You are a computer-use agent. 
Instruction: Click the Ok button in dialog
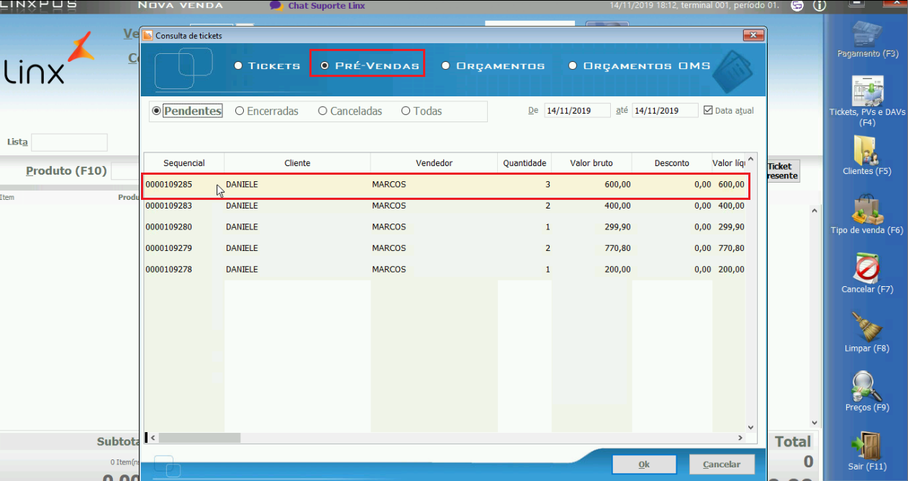pos(644,464)
